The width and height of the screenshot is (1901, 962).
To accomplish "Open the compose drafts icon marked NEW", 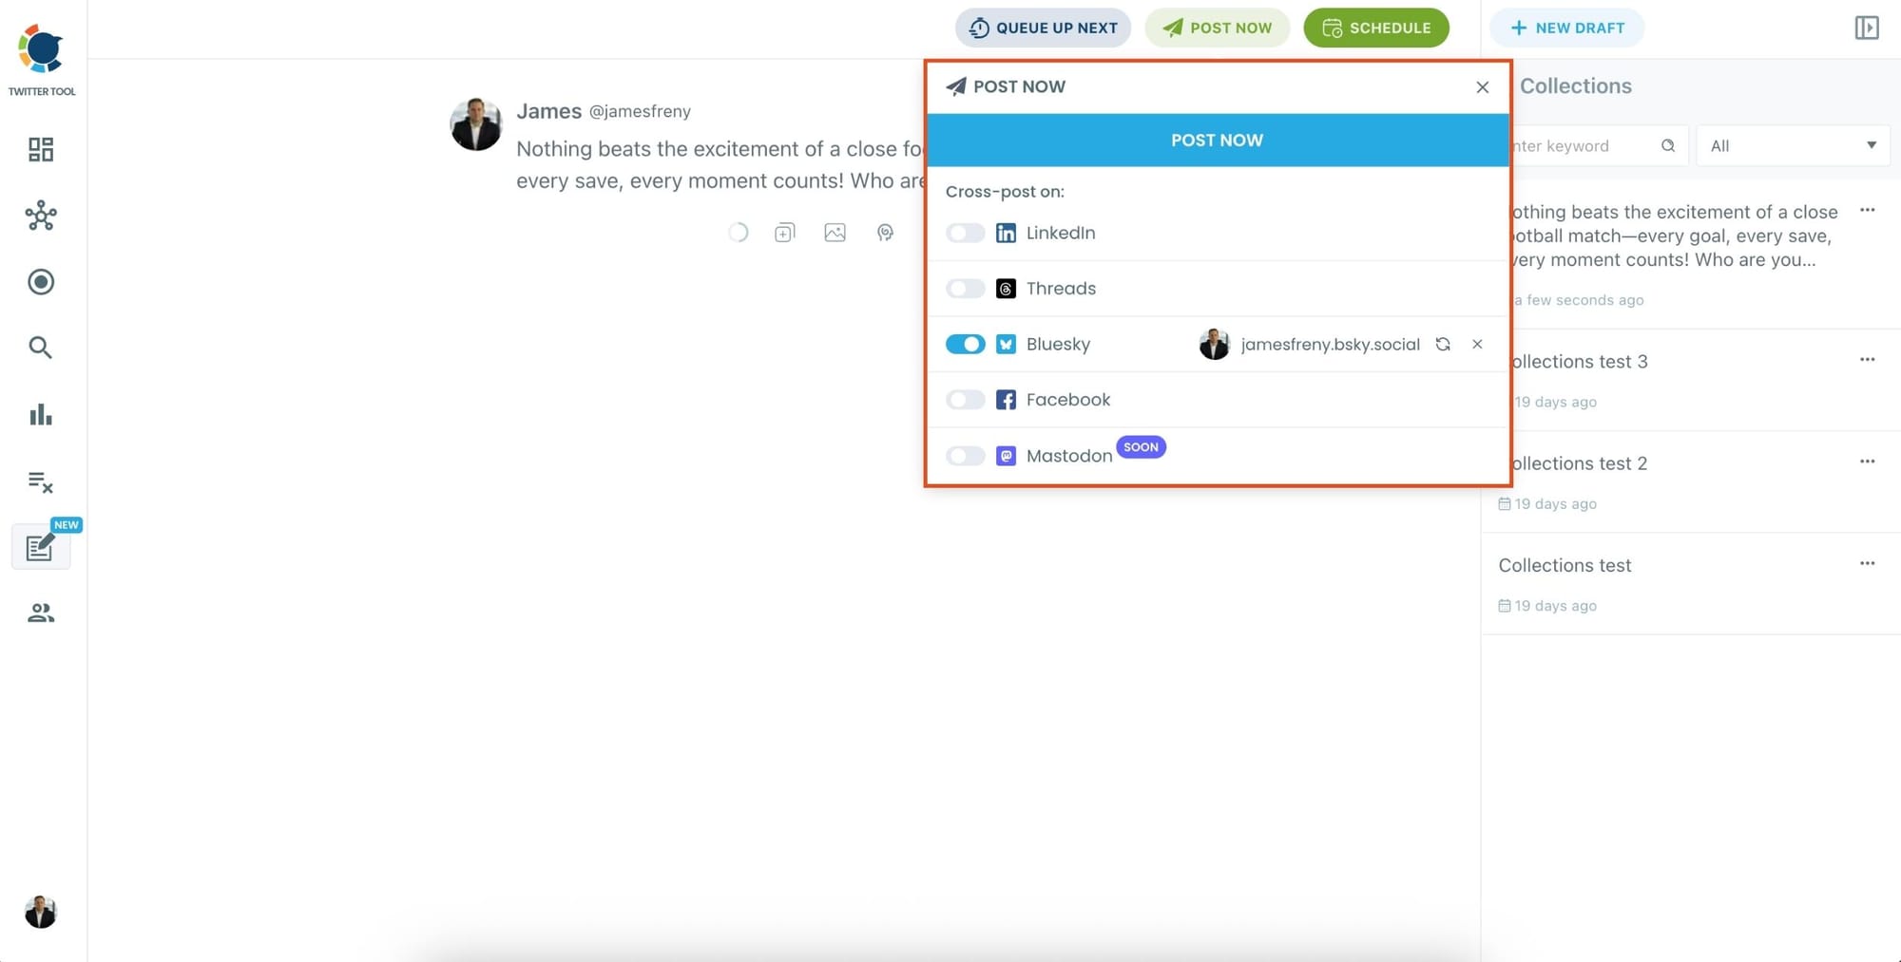I will pos(41,547).
